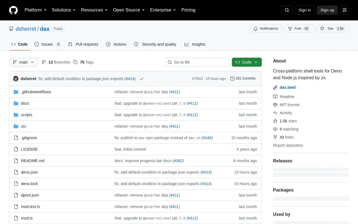This screenshot has width=358, height=224.
Task: Open the dax.land website link
Action: (x=288, y=87)
